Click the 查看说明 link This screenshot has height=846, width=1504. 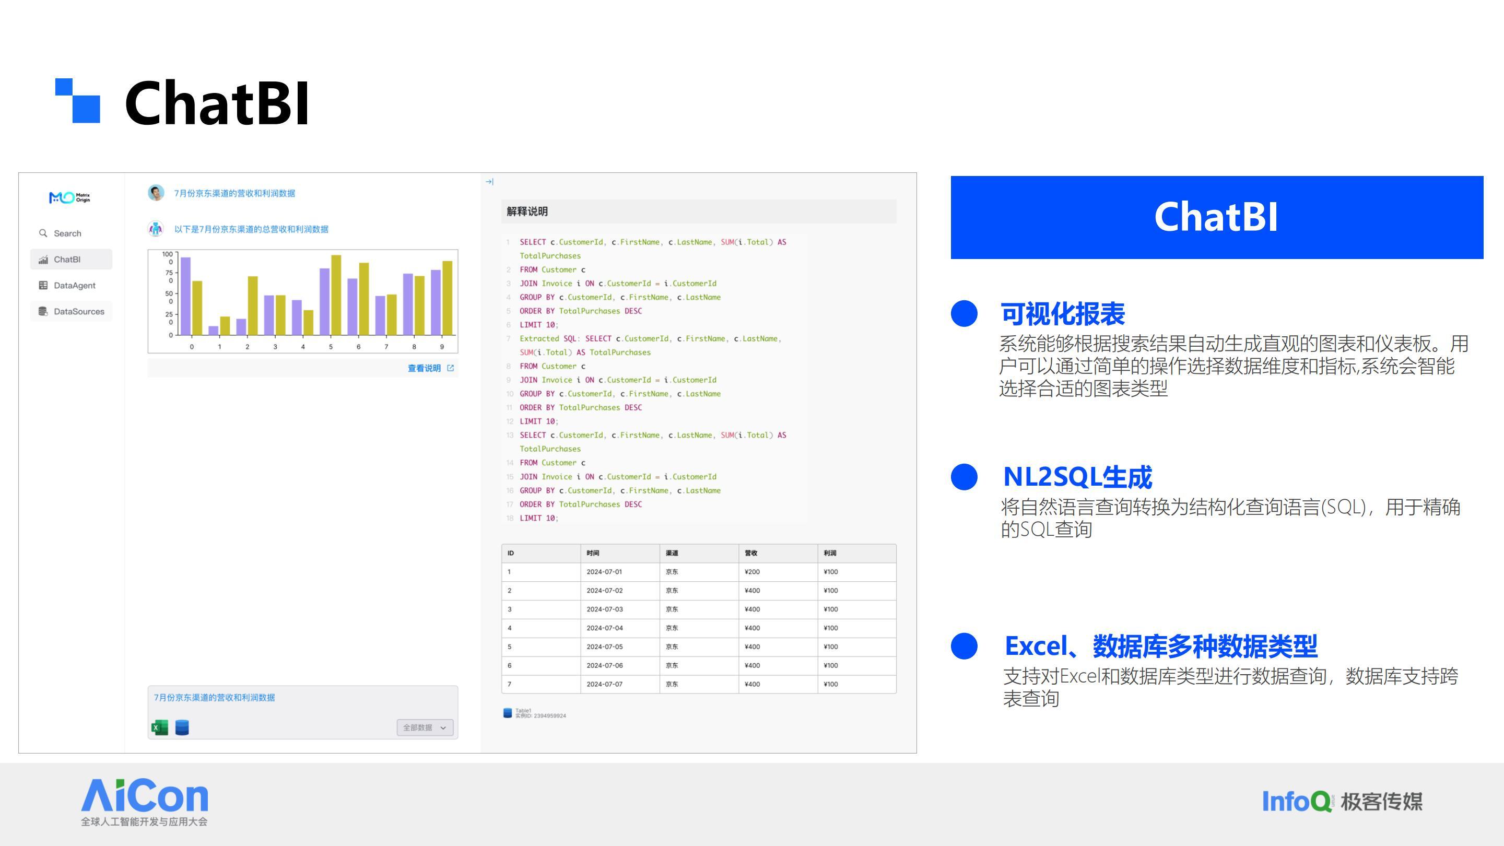click(424, 368)
